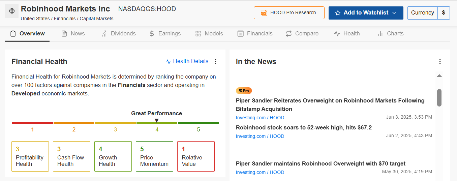This screenshot has width=457, height=181.
Task: Open Piper Sandler maintains Overweight $70 target article
Action: [x=321, y=163]
